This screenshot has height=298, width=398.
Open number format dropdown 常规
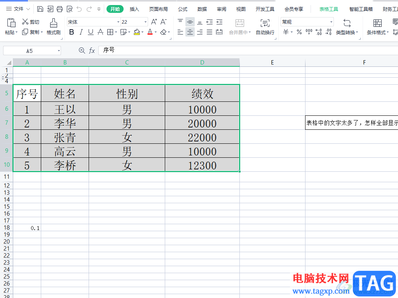pos(331,22)
